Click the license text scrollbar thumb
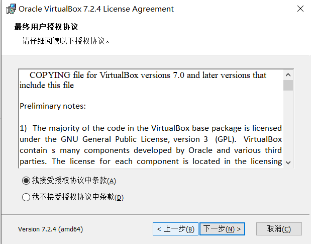311x244 pixels. (x=288, y=85)
